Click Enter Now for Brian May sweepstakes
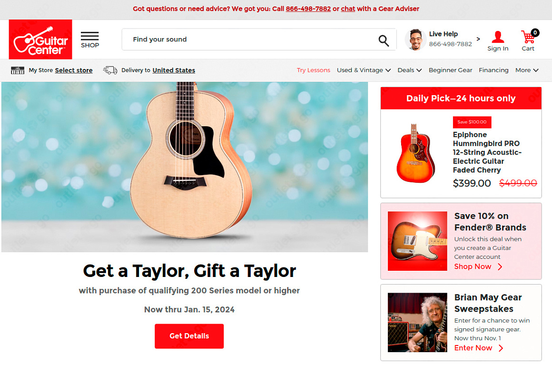This screenshot has height=365, width=552. coord(479,348)
